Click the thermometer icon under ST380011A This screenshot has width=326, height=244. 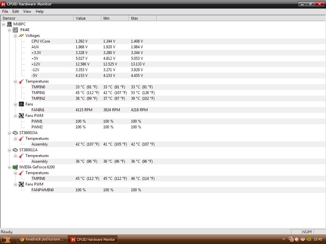[21, 156]
